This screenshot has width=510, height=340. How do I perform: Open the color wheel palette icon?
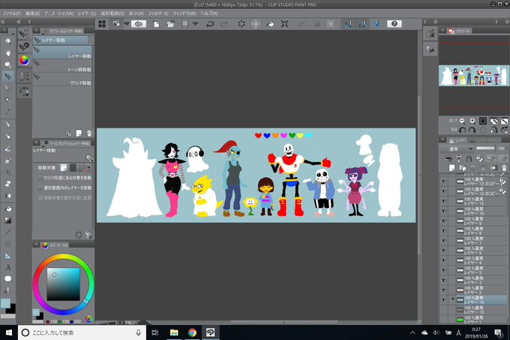click(24, 61)
